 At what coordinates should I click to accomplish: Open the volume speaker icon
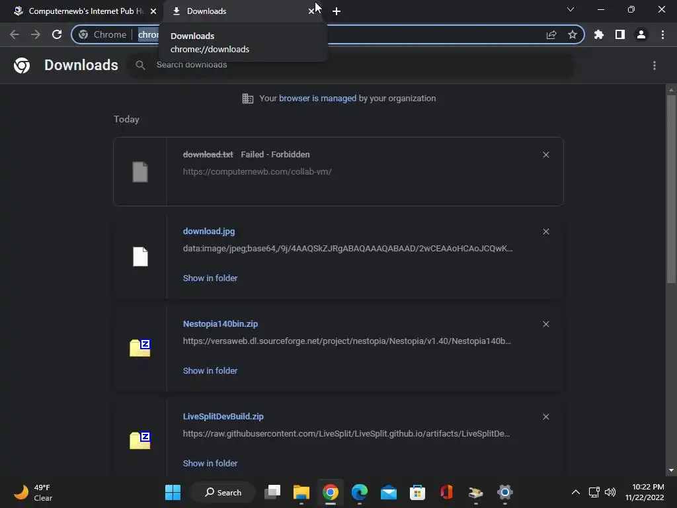pos(610,492)
